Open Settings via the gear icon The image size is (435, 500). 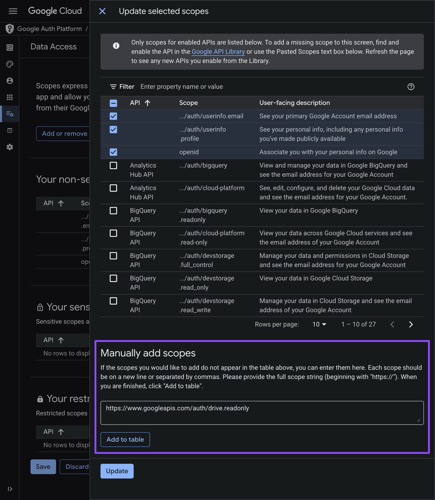click(10, 147)
